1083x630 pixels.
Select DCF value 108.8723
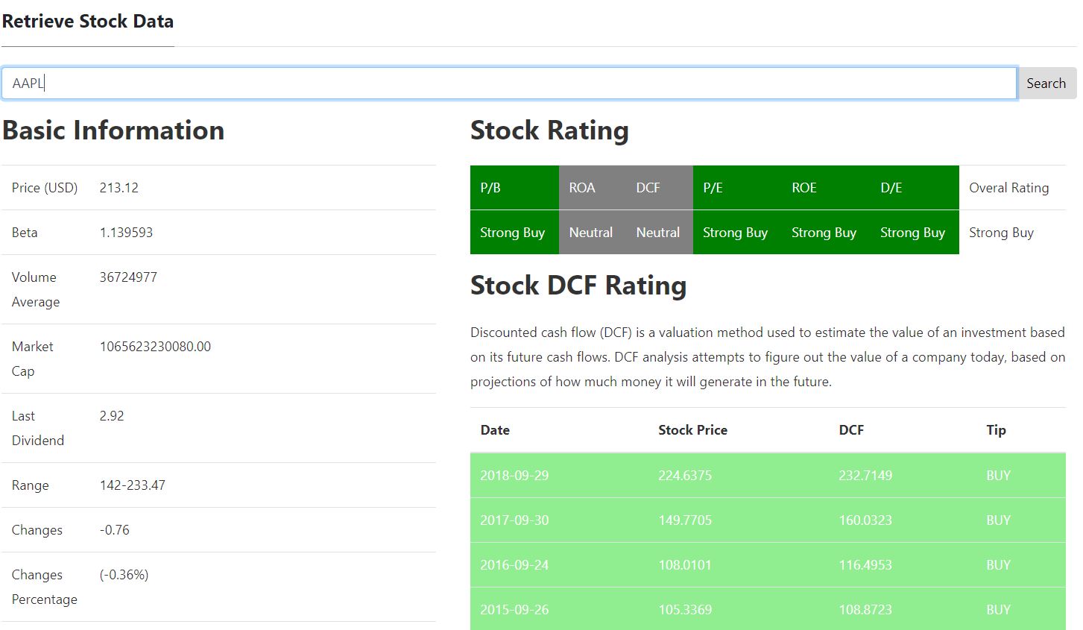coord(865,610)
